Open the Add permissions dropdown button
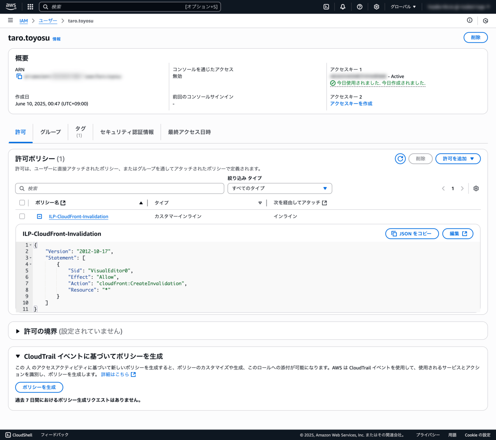496x440 pixels. (x=458, y=159)
